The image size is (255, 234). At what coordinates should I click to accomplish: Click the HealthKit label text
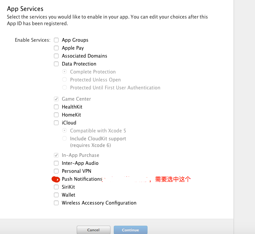[72, 107]
